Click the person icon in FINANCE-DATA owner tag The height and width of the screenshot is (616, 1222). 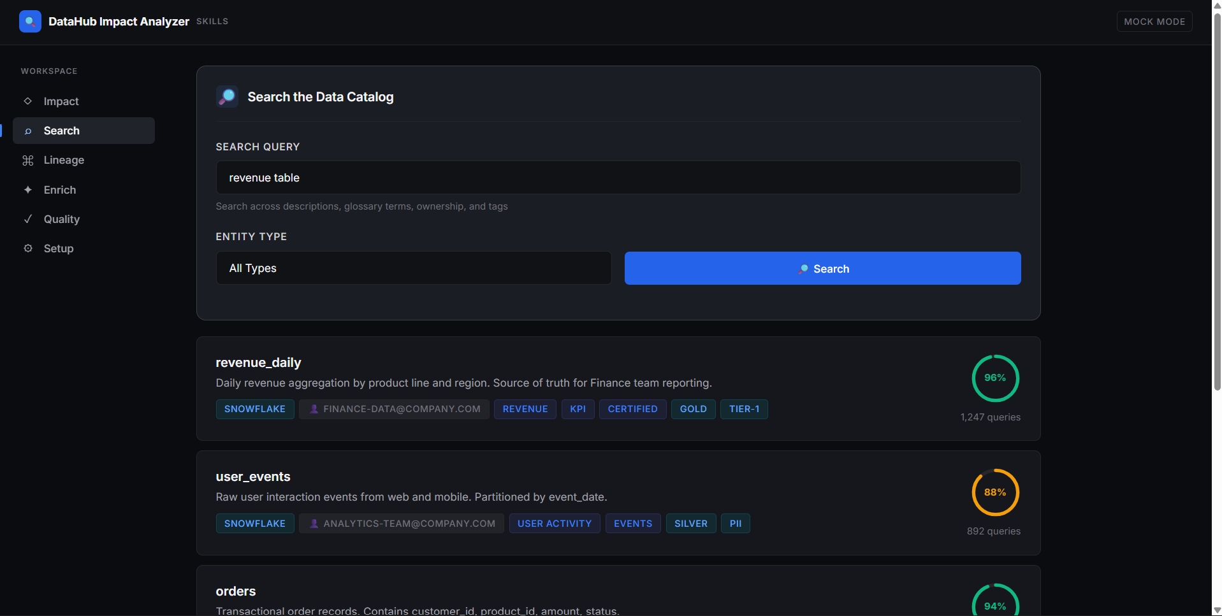314,409
